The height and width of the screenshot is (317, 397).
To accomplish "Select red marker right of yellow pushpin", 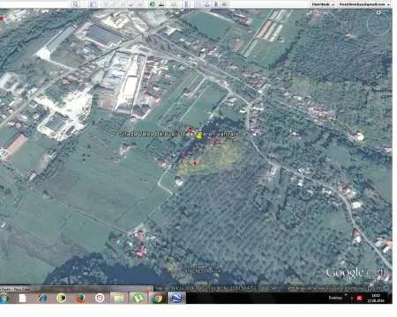I will pos(214,142).
